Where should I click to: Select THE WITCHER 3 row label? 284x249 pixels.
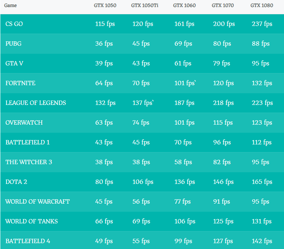pos(29,162)
